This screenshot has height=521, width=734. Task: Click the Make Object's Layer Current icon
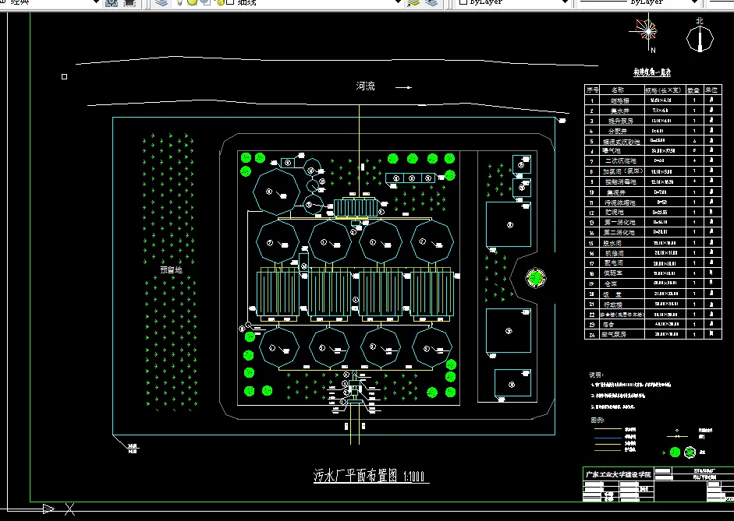click(x=413, y=3)
